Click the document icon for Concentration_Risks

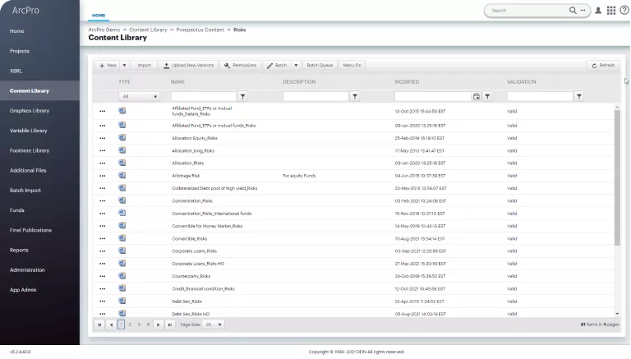tap(122, 200)
